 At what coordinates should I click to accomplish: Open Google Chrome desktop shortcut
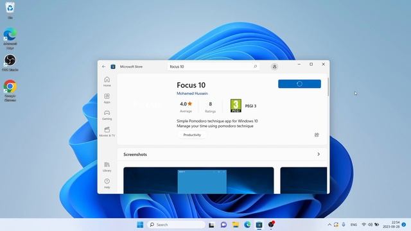tap(10, 90)
